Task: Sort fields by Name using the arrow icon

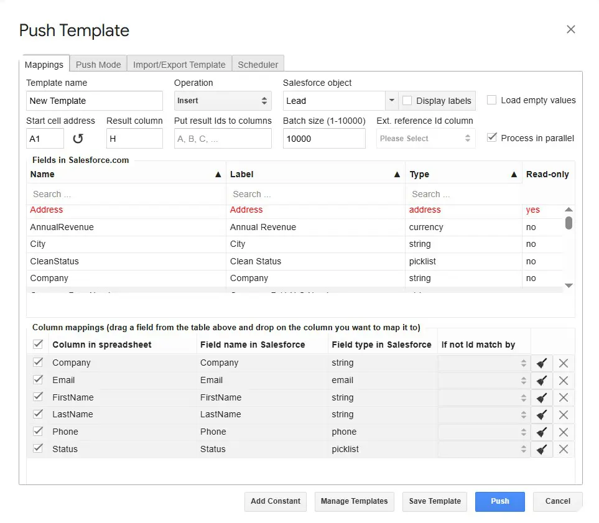Action: tap(218, 175)
